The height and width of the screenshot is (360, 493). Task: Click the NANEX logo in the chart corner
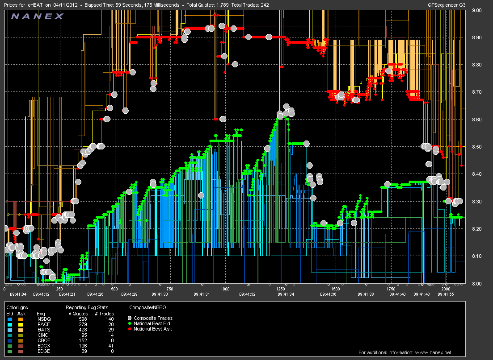37,16
